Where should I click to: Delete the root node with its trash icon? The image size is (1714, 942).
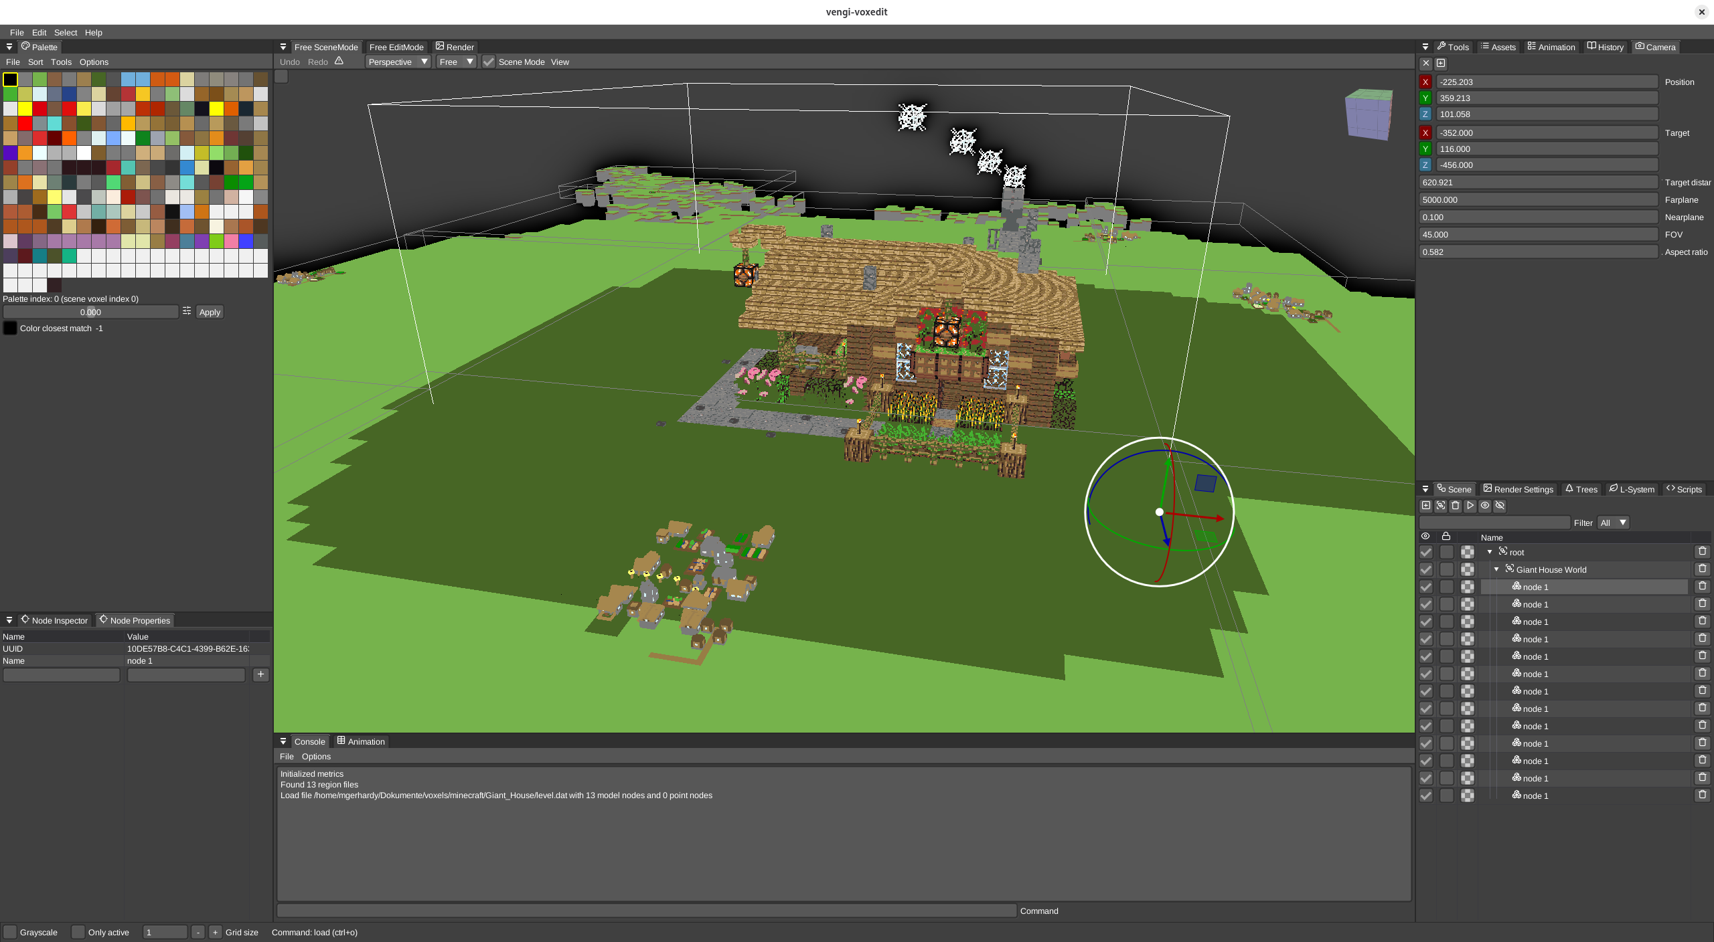coord(1703,552)
